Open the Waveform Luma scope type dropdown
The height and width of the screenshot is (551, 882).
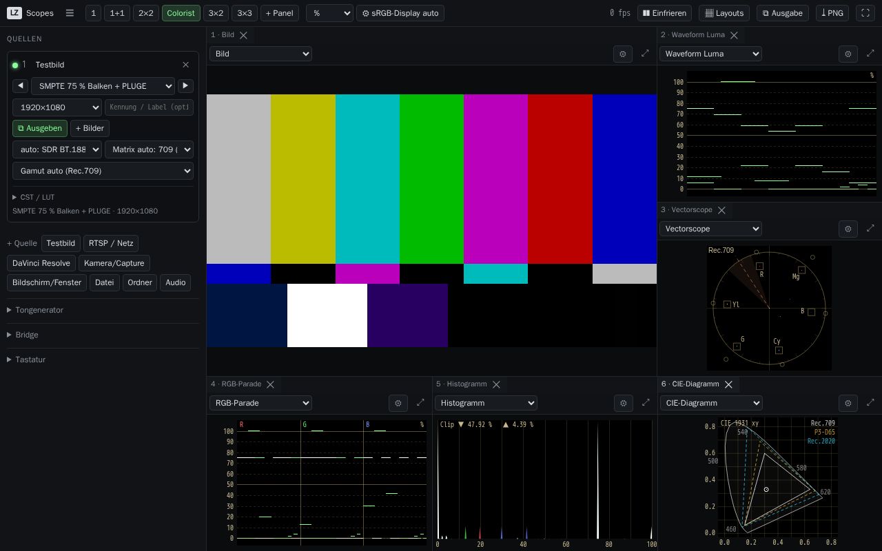(x=710, y=54)
